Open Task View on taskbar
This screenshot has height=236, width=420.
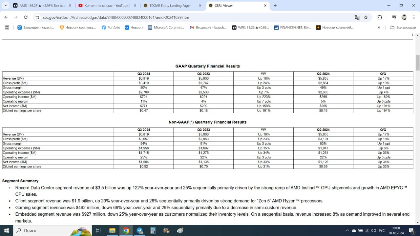point(98,230)
